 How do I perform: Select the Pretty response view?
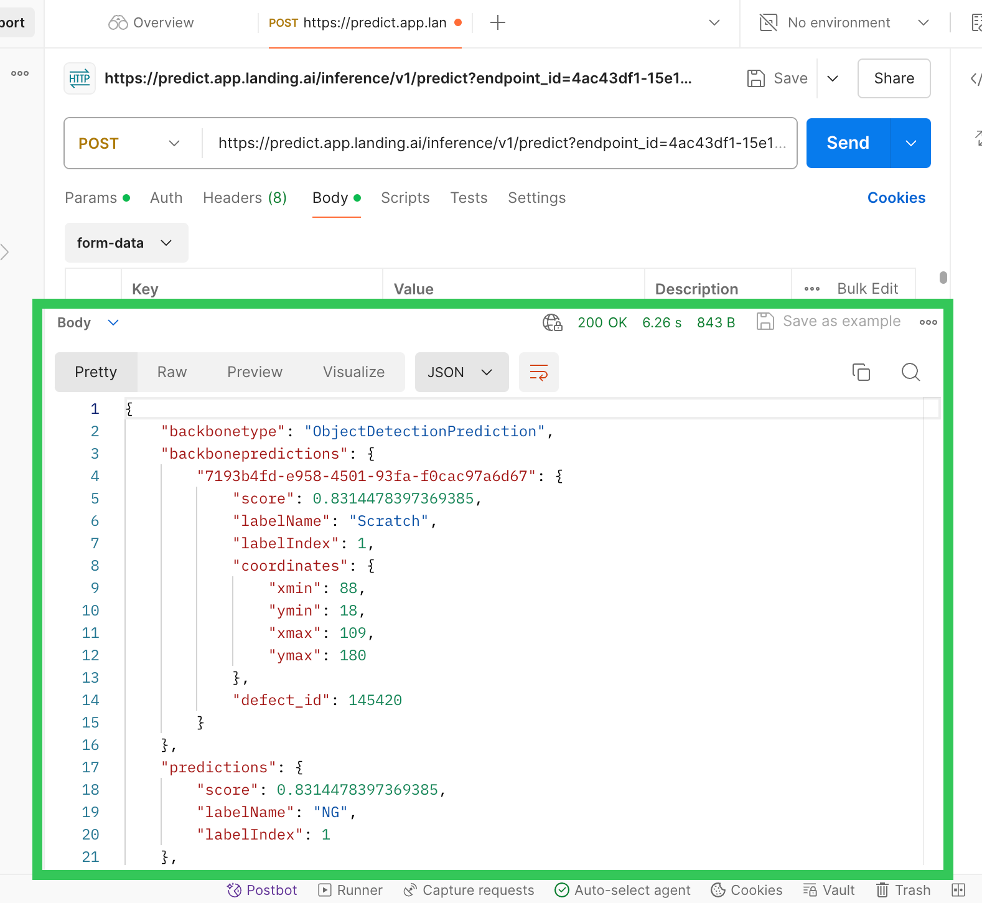click(x=96, y=372)
